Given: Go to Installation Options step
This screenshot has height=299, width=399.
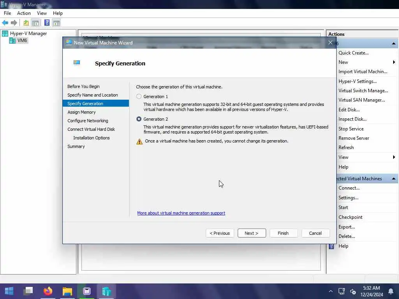Looking at the screenshot, I should pos(91,138).
